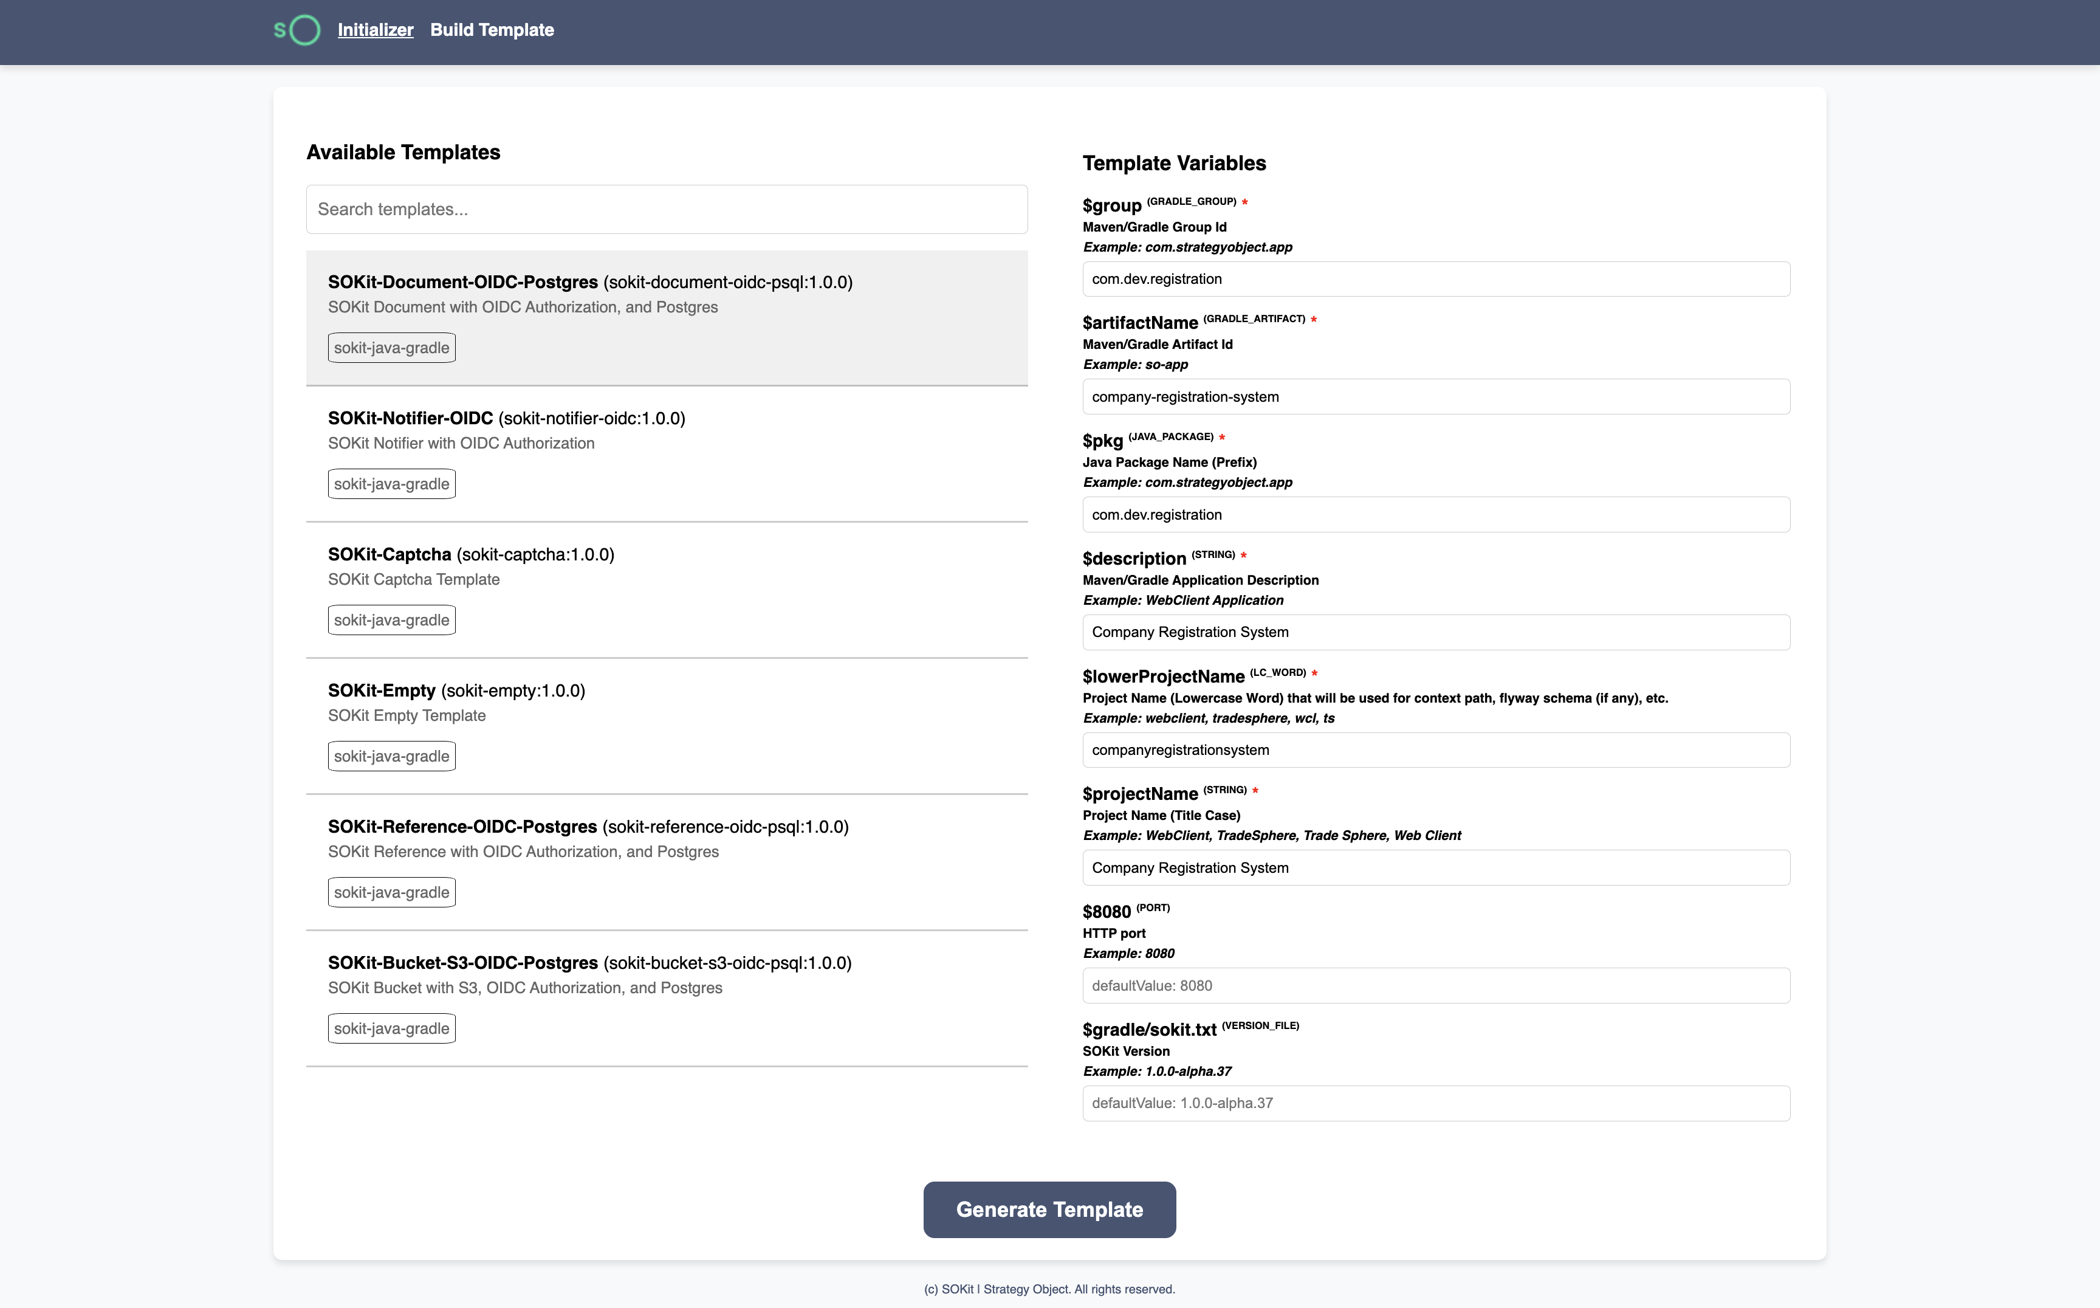Click the $lowerProjectName input field
This screenshot has width=2100, height=1308.
1435,750
